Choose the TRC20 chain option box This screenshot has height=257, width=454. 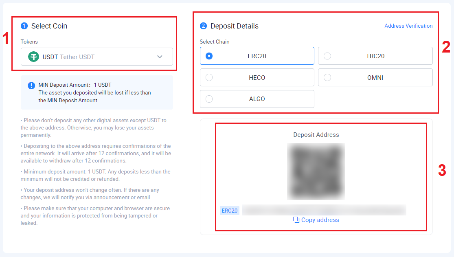[375, 56]
